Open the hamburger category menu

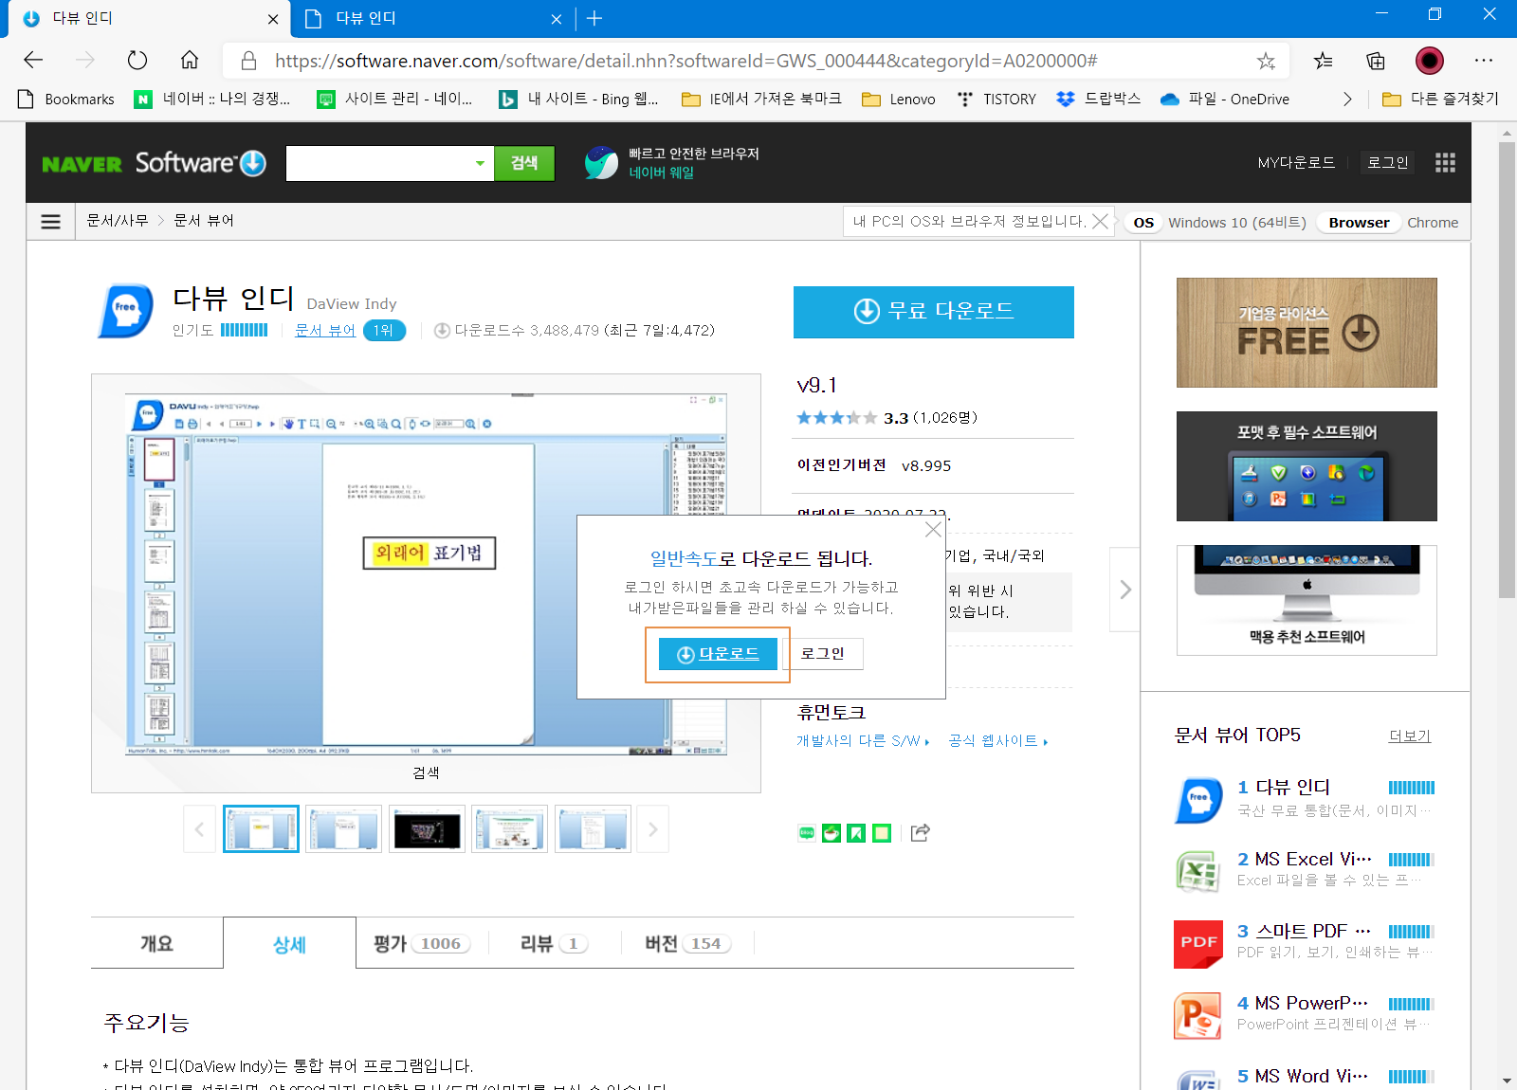pyautogui.click(x=51, y=221)
